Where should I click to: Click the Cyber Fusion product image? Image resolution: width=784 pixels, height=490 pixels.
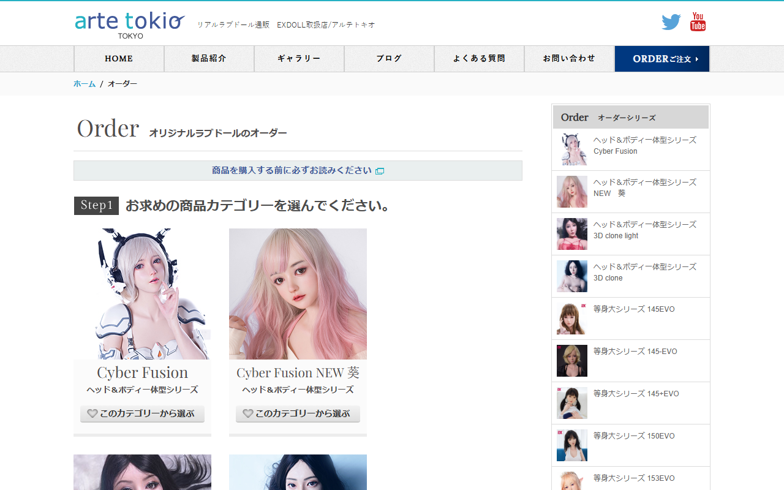click(x=142, y=294)
